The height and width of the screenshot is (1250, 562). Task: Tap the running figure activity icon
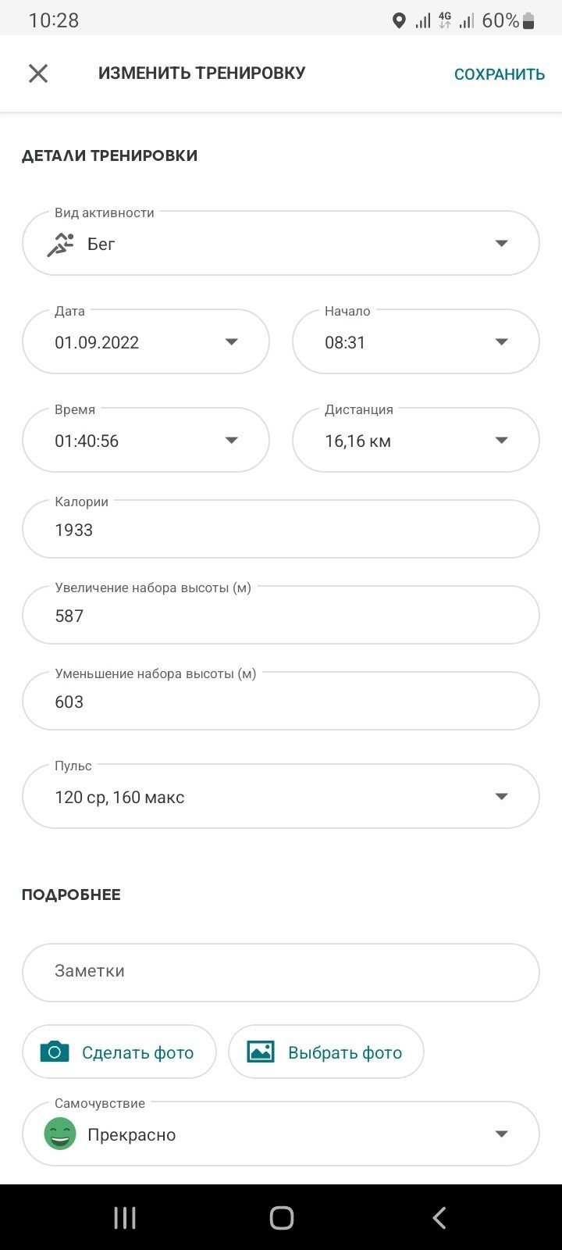61,245
